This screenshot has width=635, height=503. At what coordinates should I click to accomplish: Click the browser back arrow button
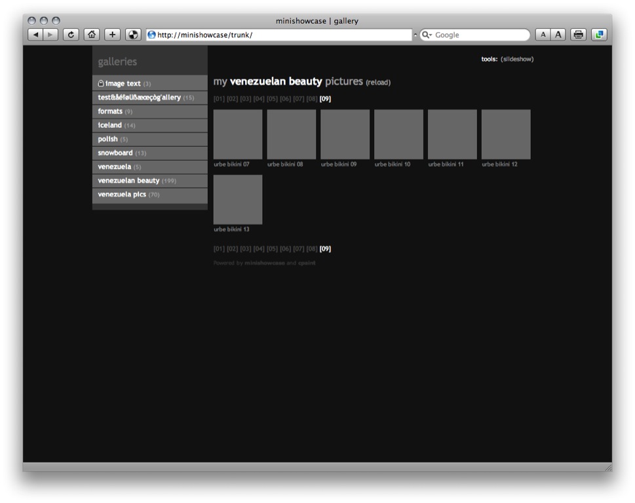(x=35, y=35)
